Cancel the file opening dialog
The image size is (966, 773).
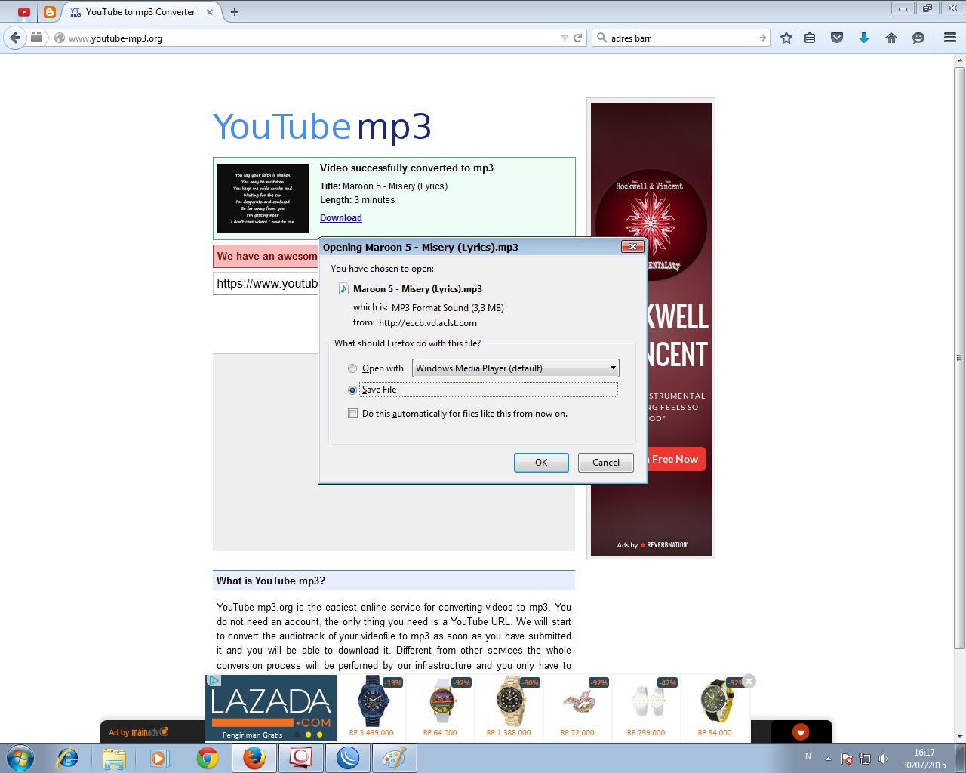coord(606,463)
